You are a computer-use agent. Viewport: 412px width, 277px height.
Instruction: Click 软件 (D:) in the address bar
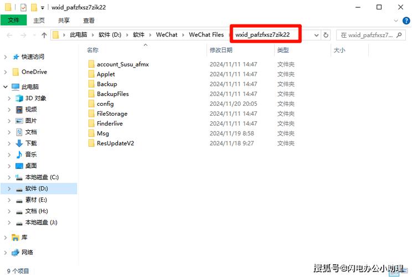pyautogui.click(x=110, y=35)
